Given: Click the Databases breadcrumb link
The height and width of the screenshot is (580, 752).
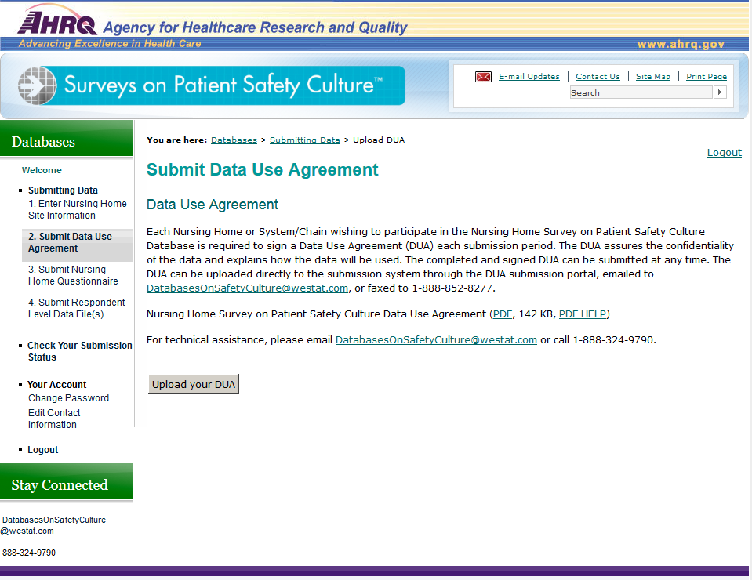Looking at the screenshot, I should [234, 140].
